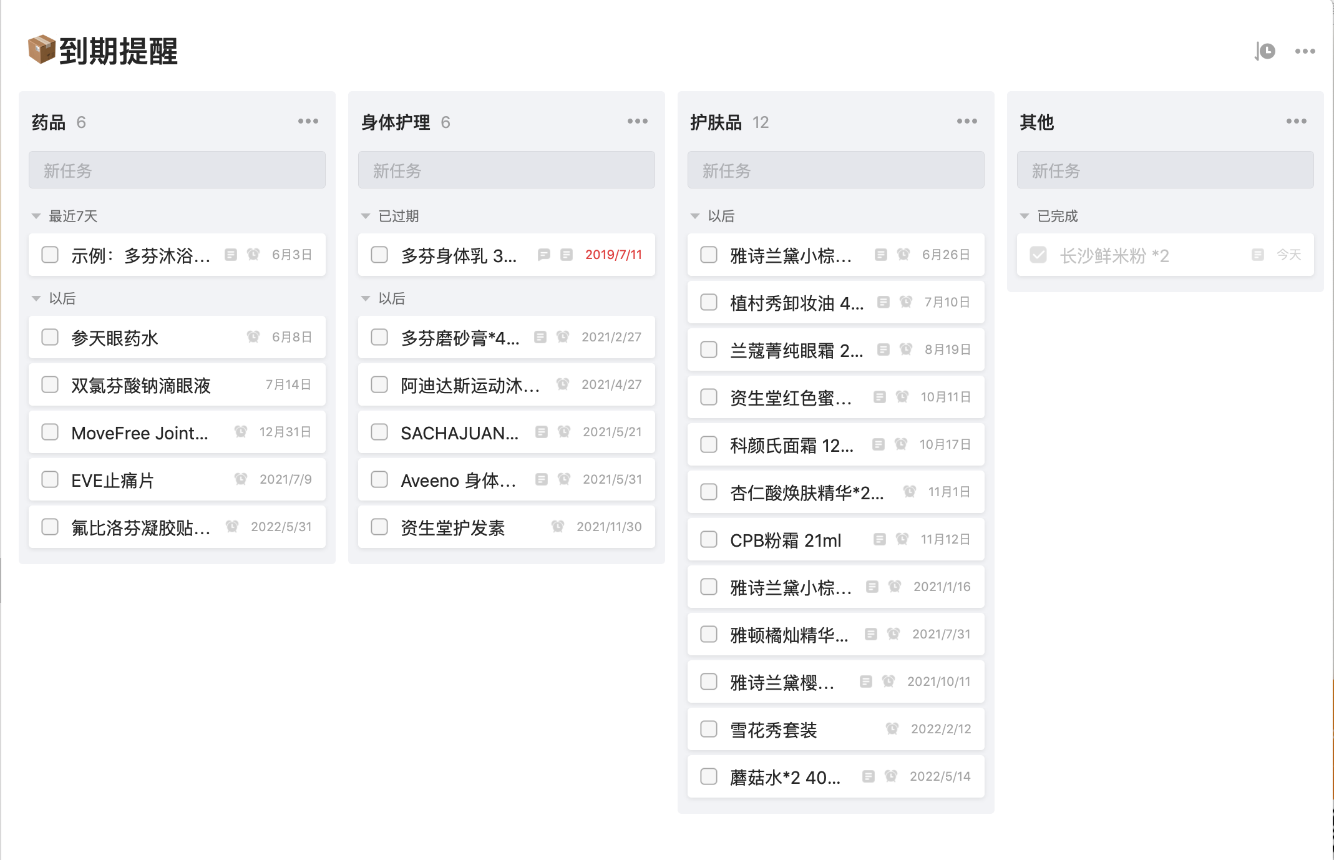The height and width of the screenshot is (860, 1334).
Task: Collapse the 最近7天 section in 药品
Action: [x=36, y=217]
